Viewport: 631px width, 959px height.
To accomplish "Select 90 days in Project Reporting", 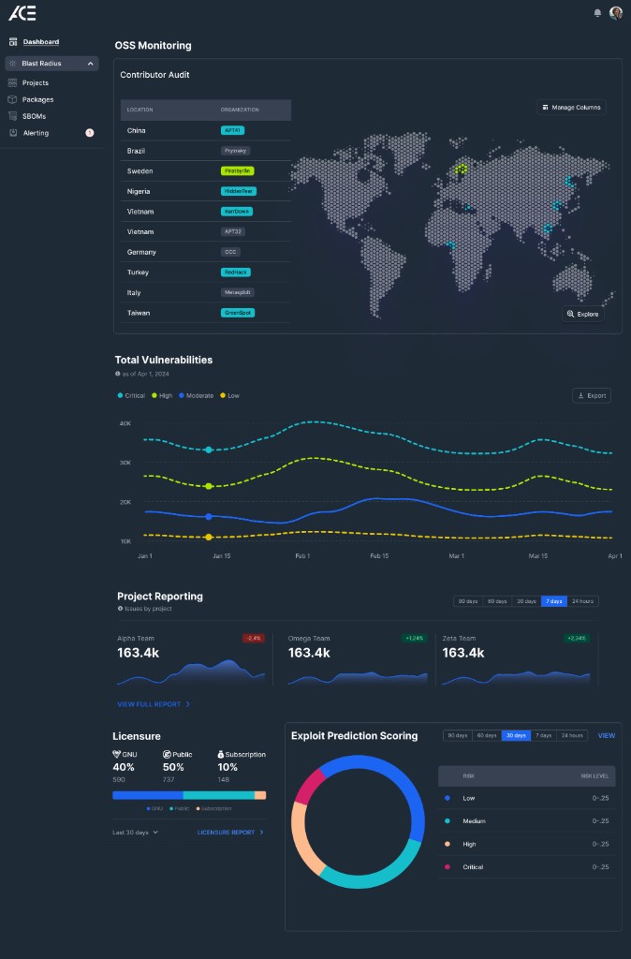I will click(x=468, y=601).
